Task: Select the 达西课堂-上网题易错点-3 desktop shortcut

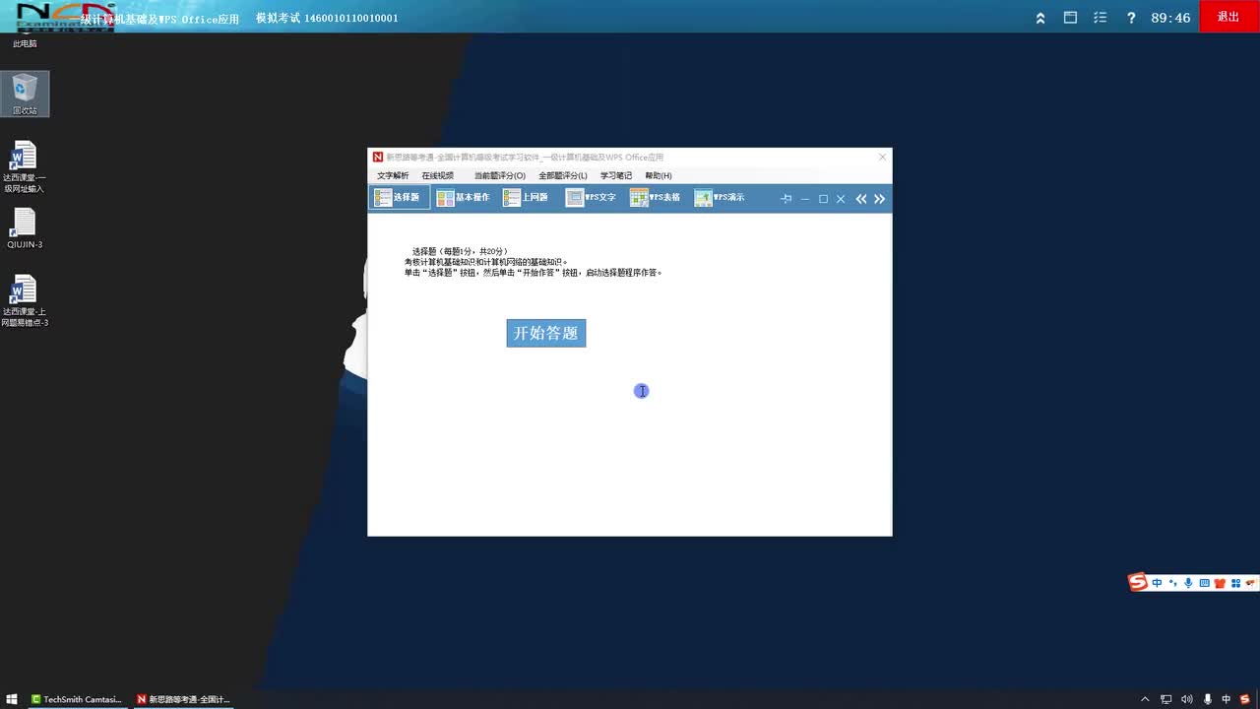Action: tap(24, 301)
